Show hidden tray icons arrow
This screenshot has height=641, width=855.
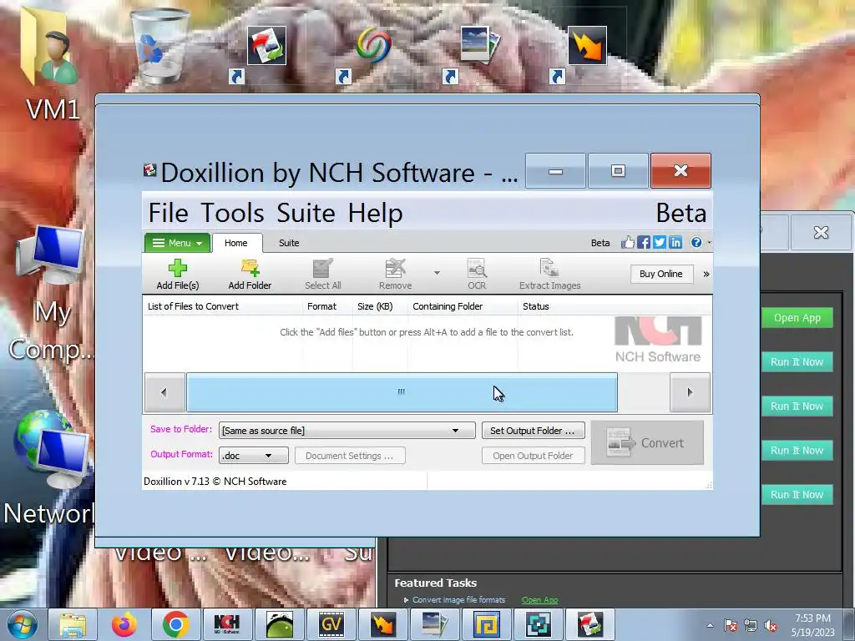[710, 626]
